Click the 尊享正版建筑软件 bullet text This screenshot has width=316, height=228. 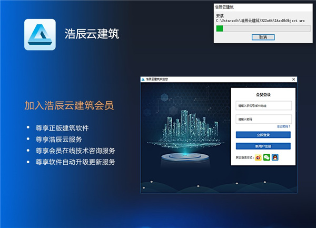pyautogui.click(x=62, y=128)
